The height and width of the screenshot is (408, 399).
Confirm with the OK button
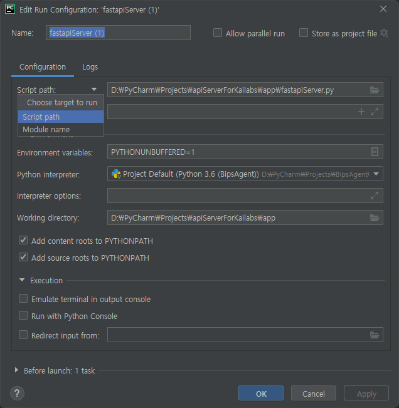tap(261, 393)
